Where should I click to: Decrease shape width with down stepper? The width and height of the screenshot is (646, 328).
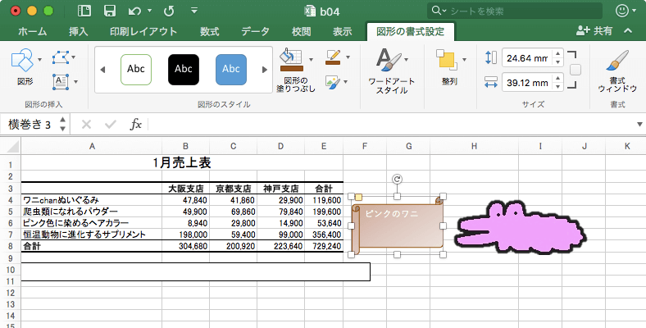[557, 87]
